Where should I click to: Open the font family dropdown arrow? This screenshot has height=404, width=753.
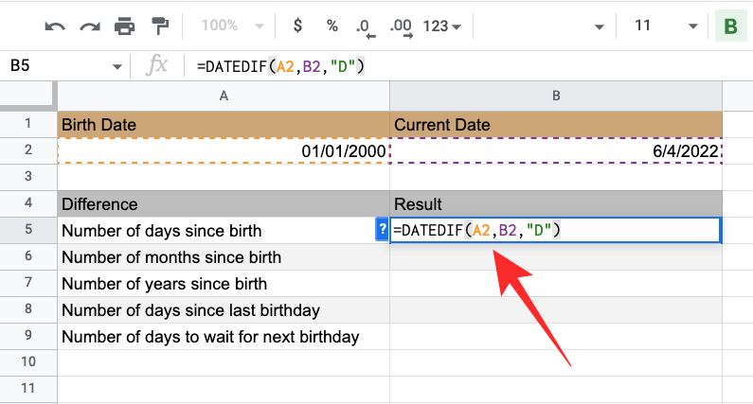point(598,26)
